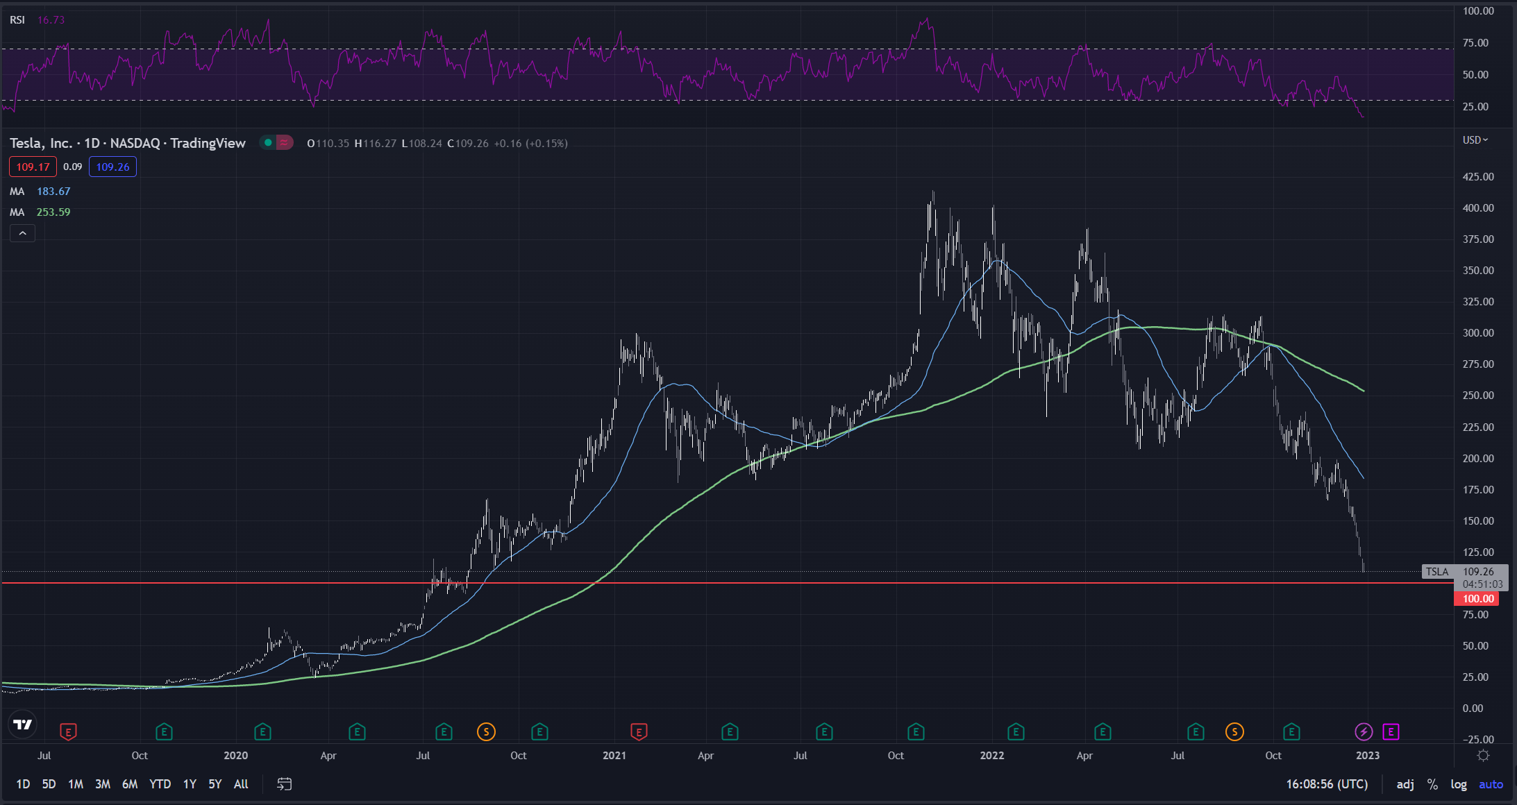Collapse the indicator legend chevron

tap(22, 233)
